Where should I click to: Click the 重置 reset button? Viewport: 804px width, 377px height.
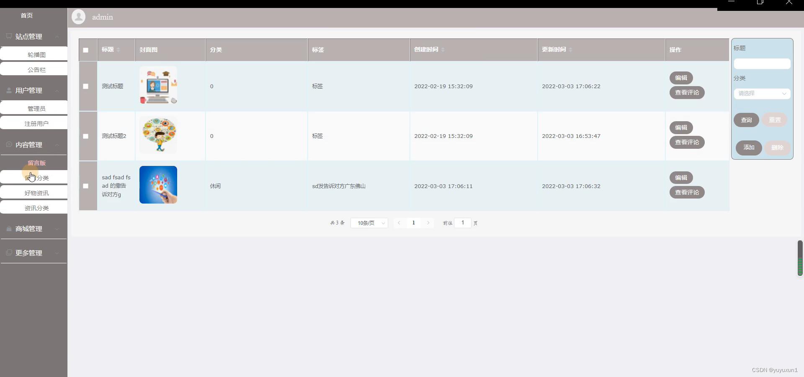pos(775,120)
